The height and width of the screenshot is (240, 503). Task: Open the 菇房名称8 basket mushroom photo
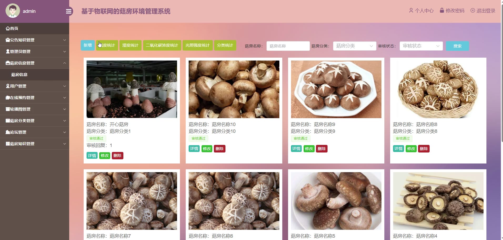pos(438,89)
